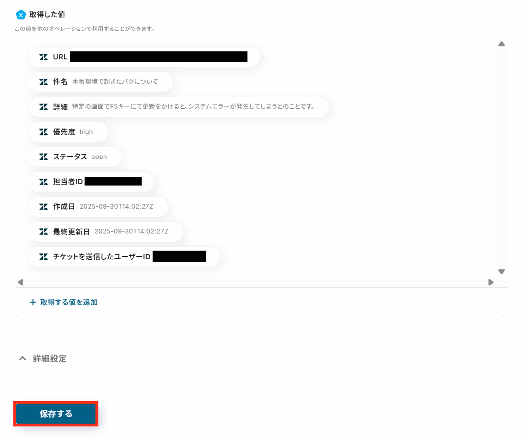This screenshot has width=523, height=437.
Task: Click the scroll left arrow
Action: [x=21, y=282]
